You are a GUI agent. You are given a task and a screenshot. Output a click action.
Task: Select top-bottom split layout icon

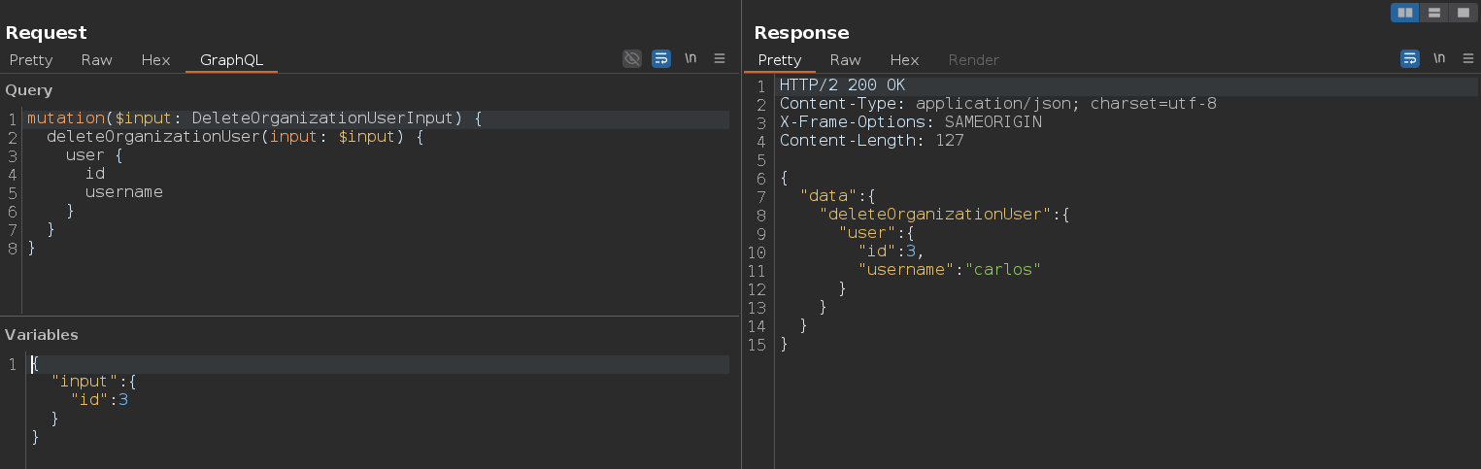pyautogui.click(x=1433, y=13)
